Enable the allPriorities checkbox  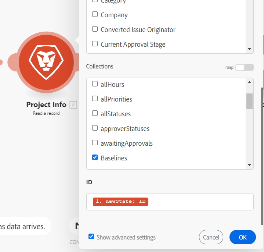click(95, 99)
